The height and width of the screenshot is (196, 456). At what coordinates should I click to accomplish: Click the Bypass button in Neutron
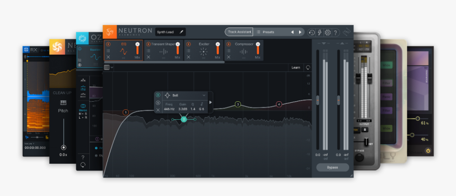click(332, 167)
